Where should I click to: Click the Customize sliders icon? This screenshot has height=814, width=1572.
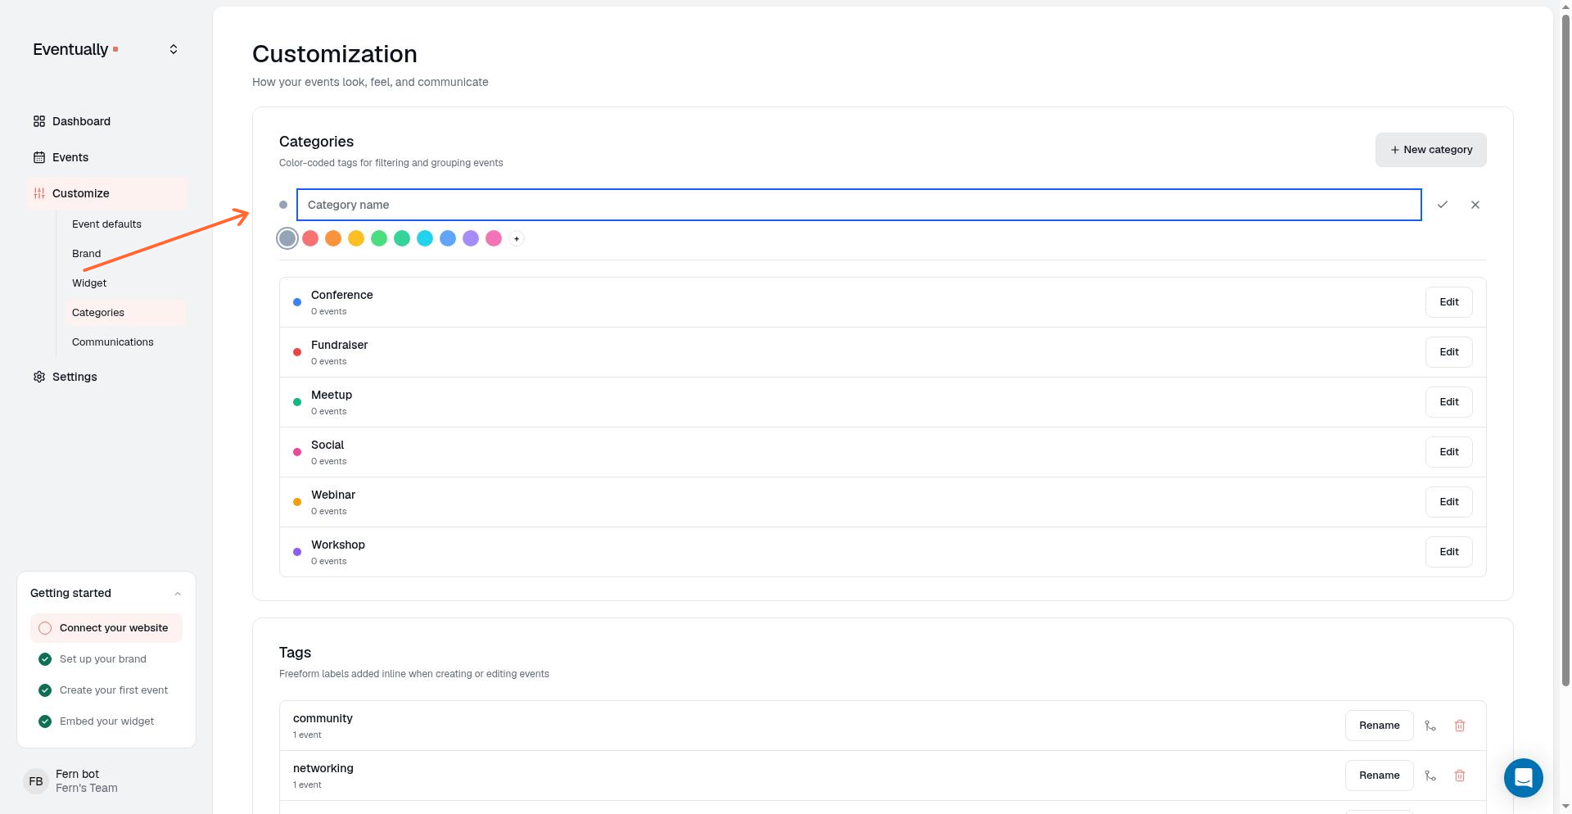pyautogui.click(x=39, y=193)
